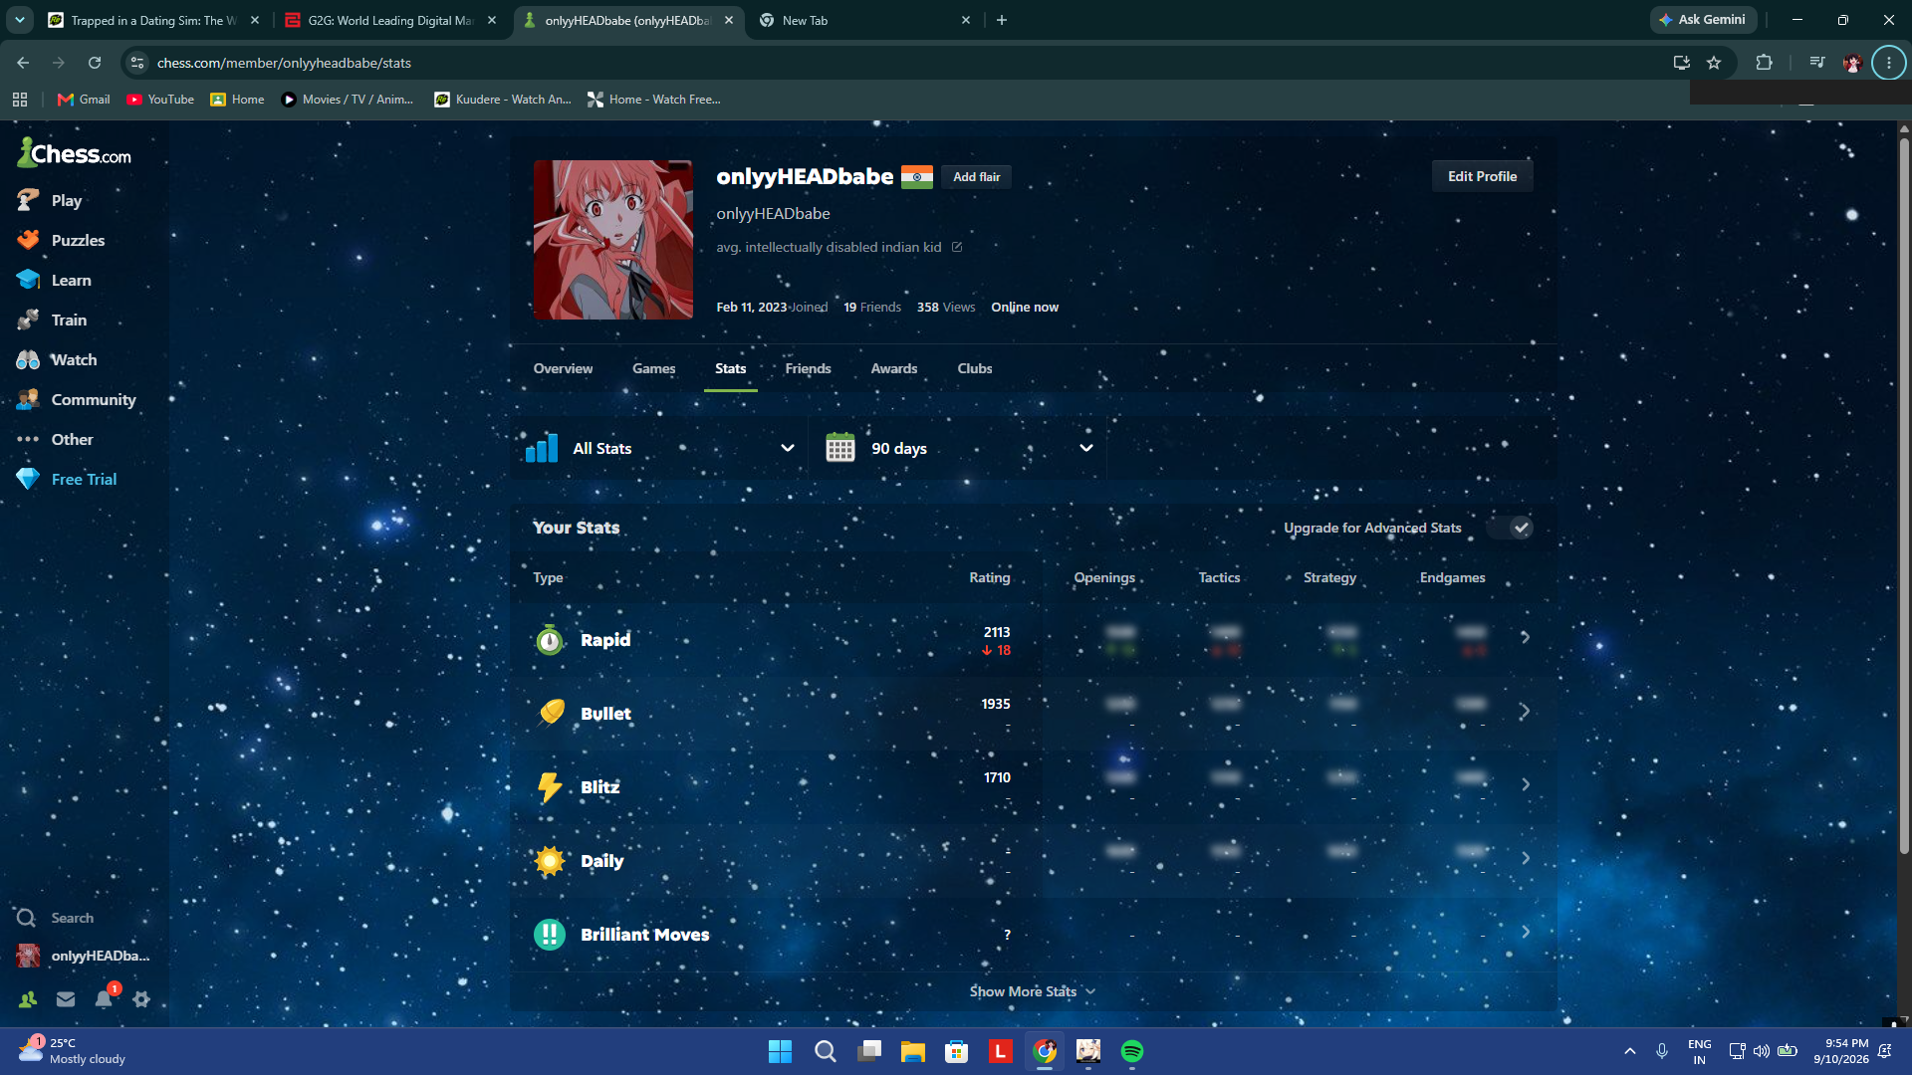Switch to the Overview tab
The width and height of the screenshot is (1912, 1075).
(563, 368)
